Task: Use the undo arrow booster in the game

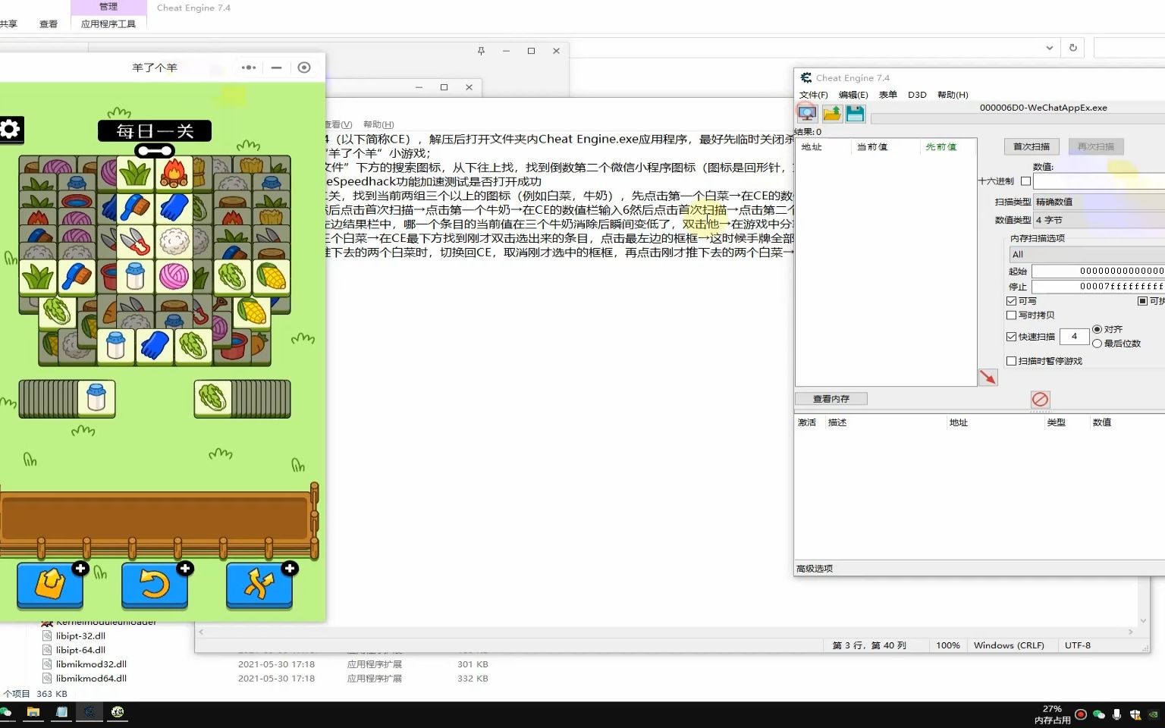Action: [155, 584]
